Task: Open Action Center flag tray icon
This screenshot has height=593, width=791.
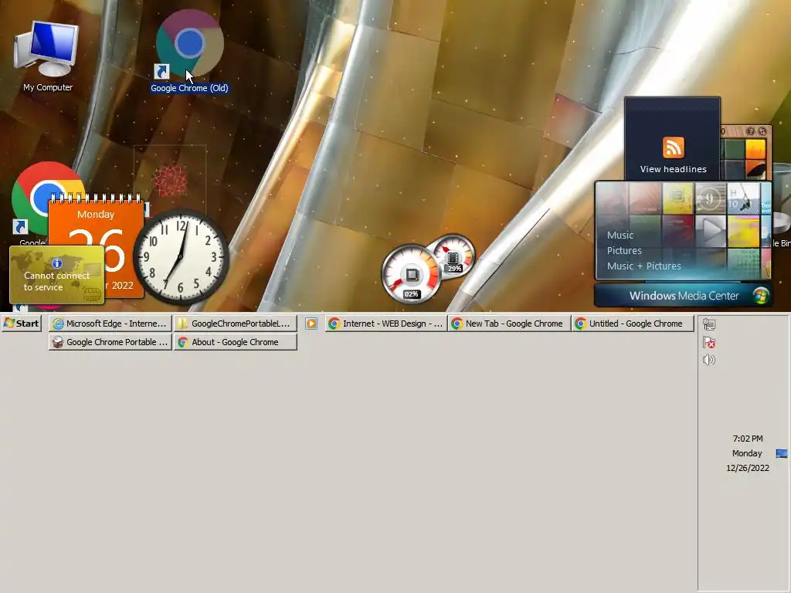Action: [709, 342]
